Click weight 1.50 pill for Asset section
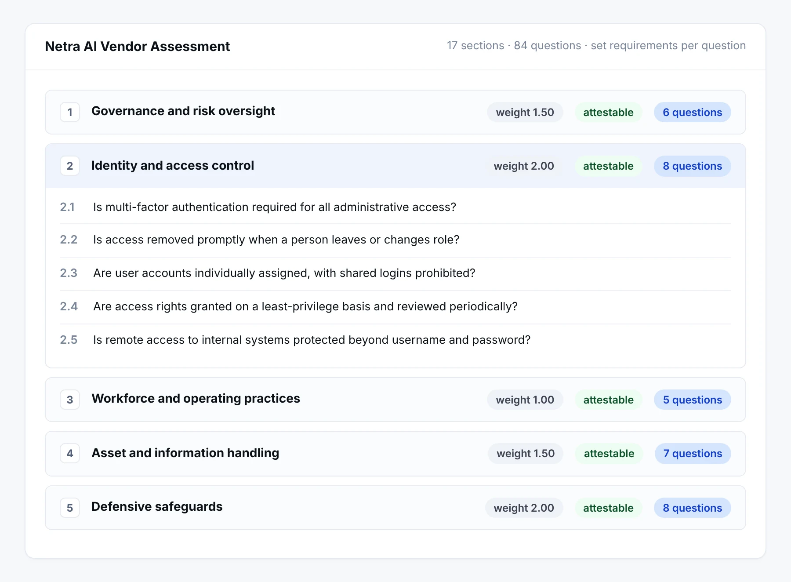This screenshot has width=791, height=582. pyautogui.click(x=526, y=453)
